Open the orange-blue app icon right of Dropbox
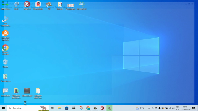Screen dimensions: 198x111 click(x=81, y=108)
